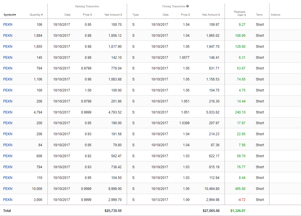Viewport: 301px width, 216px height.
Task: Click the Type column header
Action: [135, 15]
